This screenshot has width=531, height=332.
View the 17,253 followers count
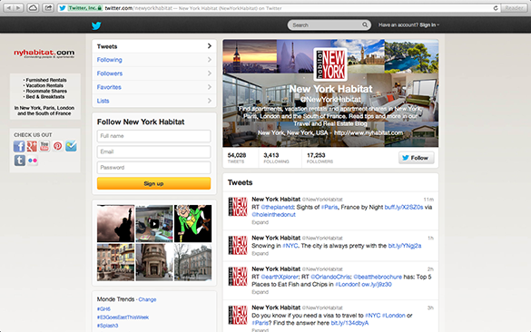(320, 158)
